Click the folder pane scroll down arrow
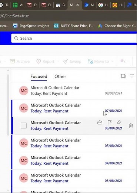 click(x=8, y=190)
